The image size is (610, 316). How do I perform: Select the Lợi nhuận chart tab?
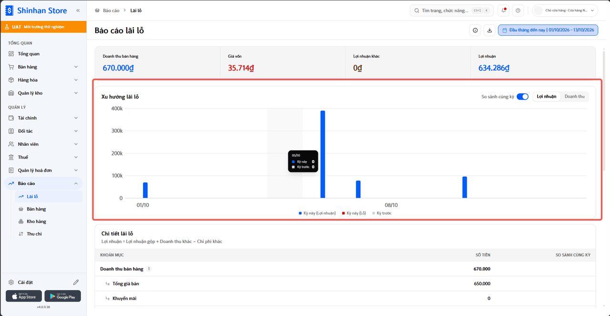tap(547, 97)
